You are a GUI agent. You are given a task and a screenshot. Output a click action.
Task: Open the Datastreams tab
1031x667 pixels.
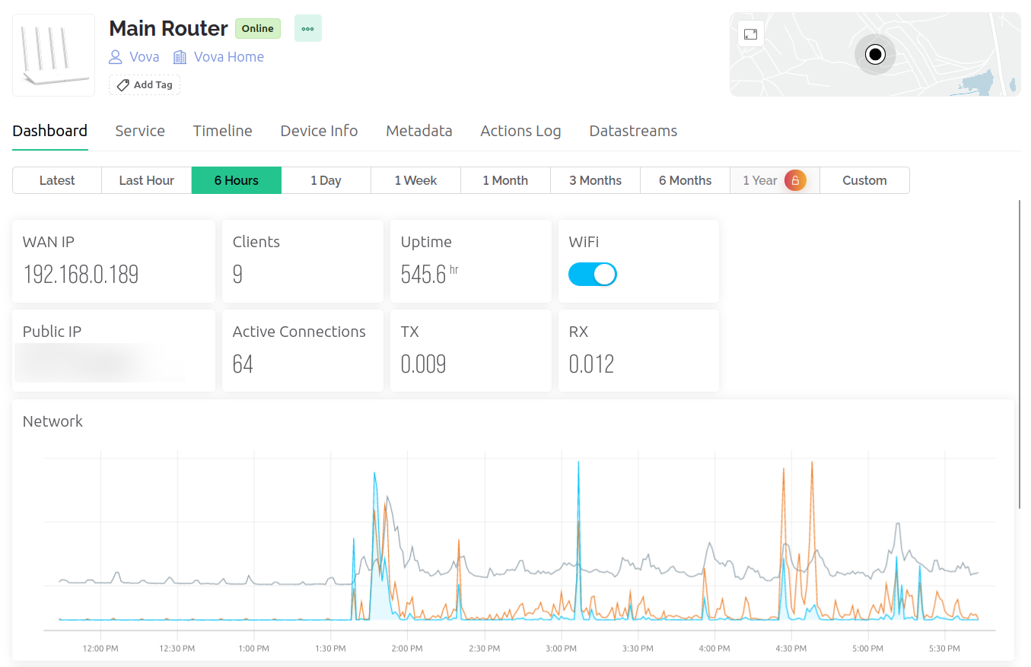point(633,131)
